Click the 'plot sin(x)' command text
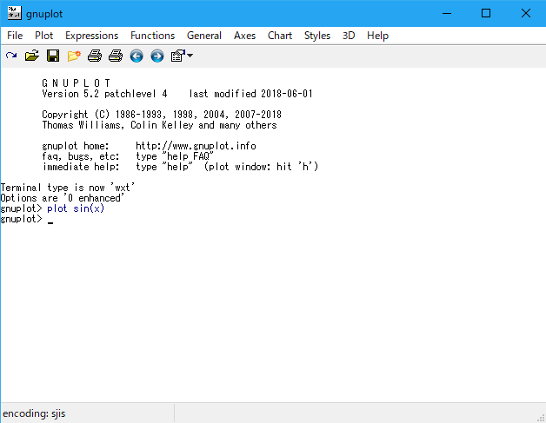Viewport: 546px width, 423px height. pyautogui.click(x=76, y=208)
